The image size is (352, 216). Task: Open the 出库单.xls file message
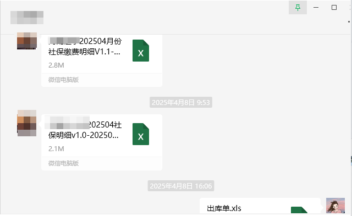tap(260, 206)
